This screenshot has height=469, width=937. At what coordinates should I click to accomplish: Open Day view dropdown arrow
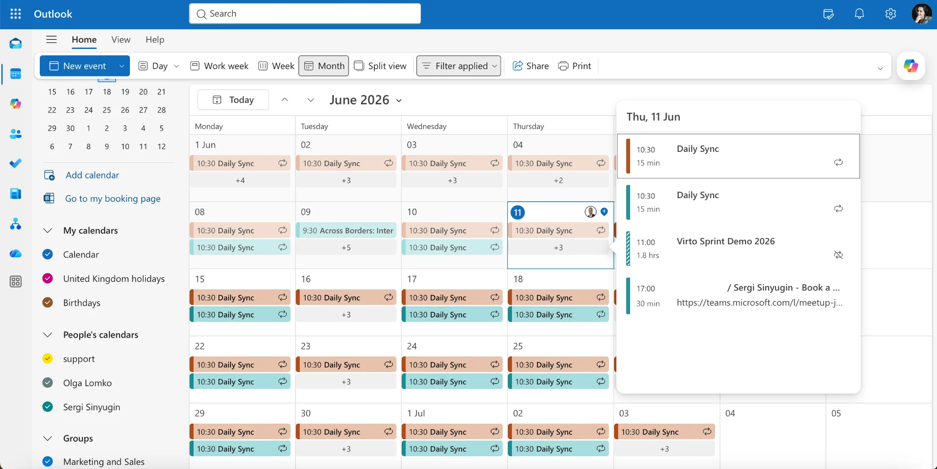click(x=177, y=66)
